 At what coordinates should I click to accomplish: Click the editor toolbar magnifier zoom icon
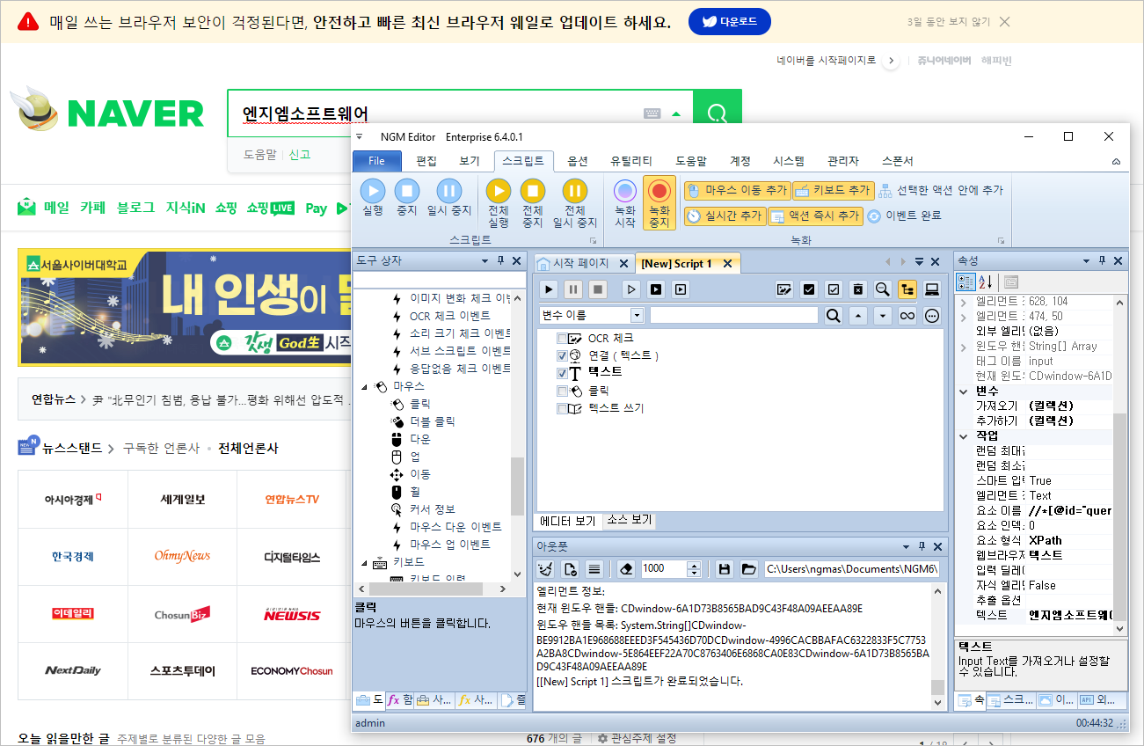pyautogui.click(x=883, y=289)
